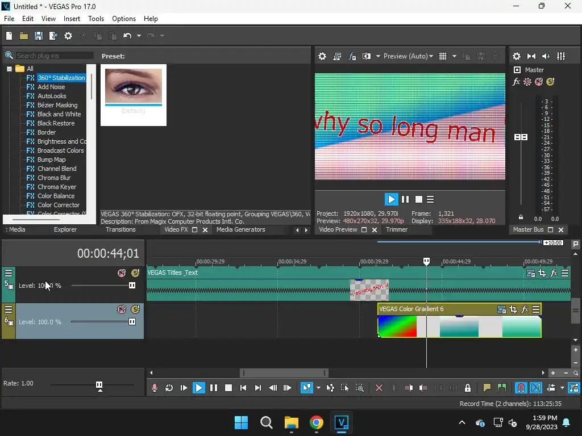Image resolution: width=582 pixels, height=436 pixels.
Task: Adjust track 6 Level slider
Action: (x=132, y=322)
